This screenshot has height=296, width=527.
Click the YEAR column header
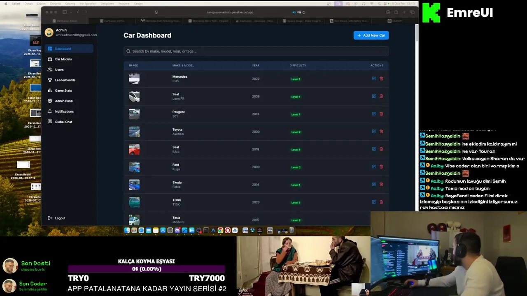(256, 65)
